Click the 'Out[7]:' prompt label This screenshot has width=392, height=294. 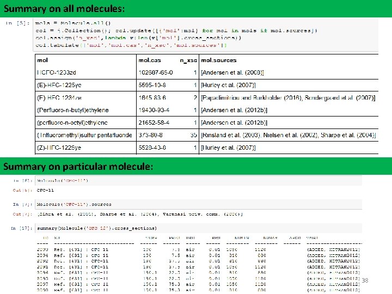(x=22, y=215)
